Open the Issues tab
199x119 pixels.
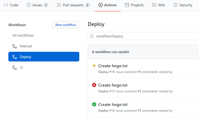click(x=38, y=5)
